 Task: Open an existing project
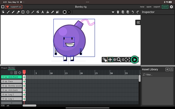coord(149,7)
